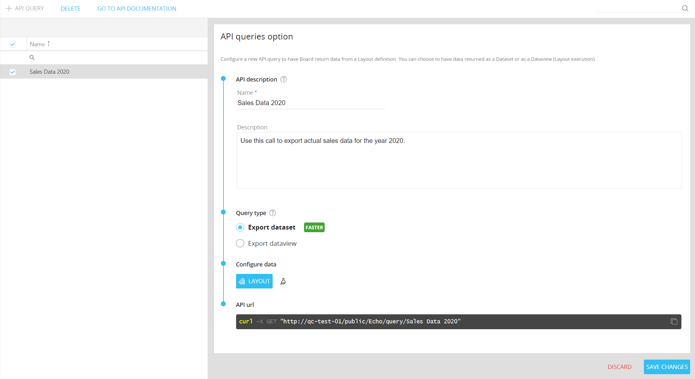Toggle the select-all checkbox in header

coord(13,44)
